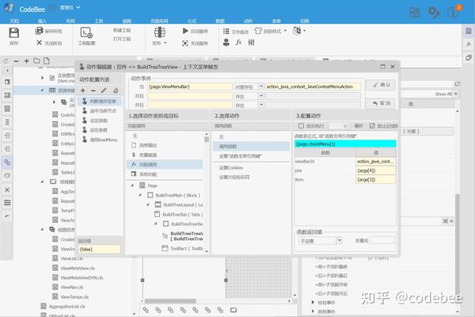
Task: Collapse the Page node in target tree
Action: pos(132,185)
